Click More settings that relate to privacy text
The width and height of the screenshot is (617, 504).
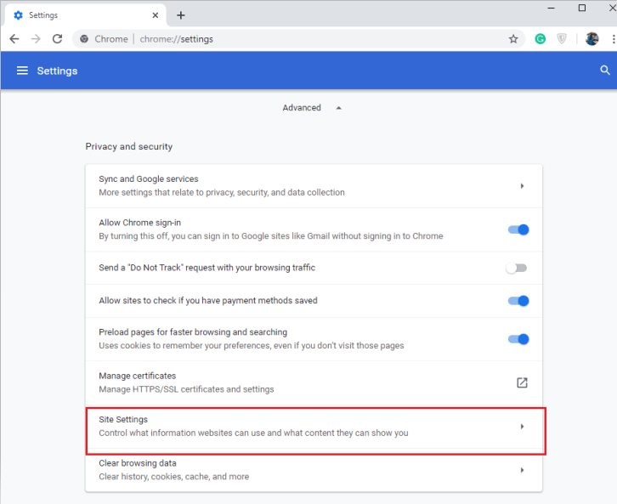pos(222,192)
